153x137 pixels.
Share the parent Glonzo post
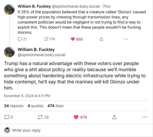click(101, 39)
